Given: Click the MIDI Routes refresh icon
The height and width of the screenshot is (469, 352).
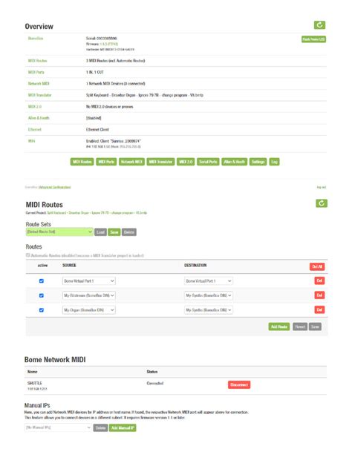Looking at the screenshot, I should point(322,203).
